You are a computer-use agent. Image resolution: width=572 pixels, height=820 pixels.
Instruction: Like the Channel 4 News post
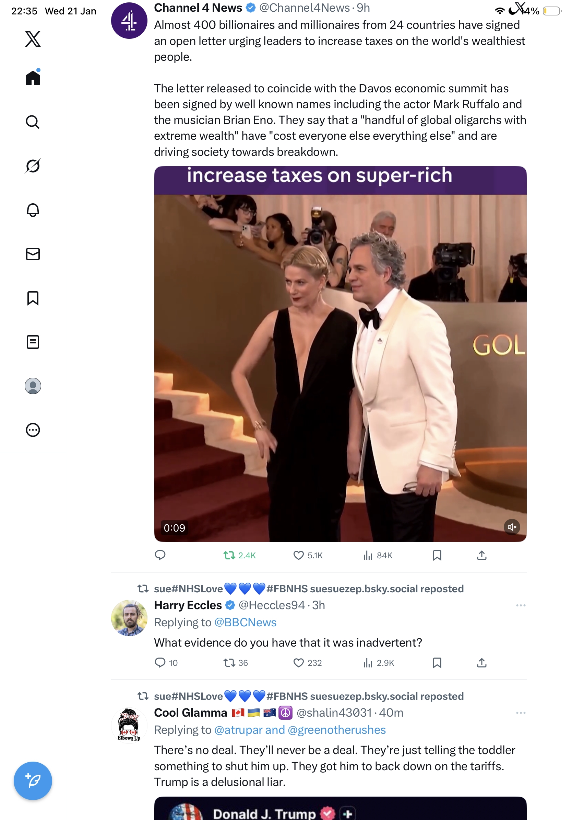pyautogui.click(x=308, y=555)
